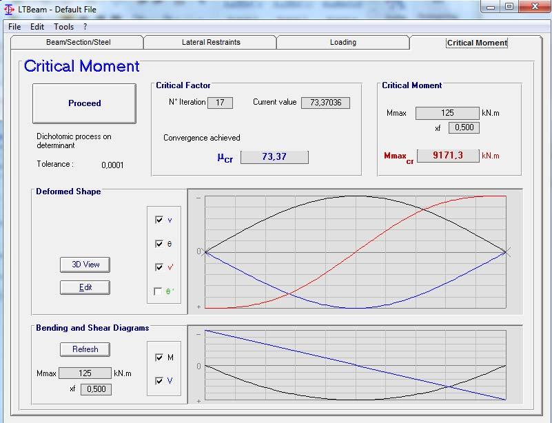Click the bending and shear diagram plot
Screen dimensions: 552x423
[356, 365]
